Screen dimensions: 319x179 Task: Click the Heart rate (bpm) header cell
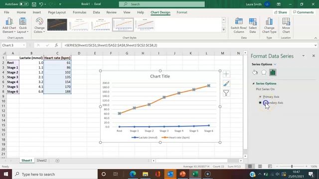point(57,58)
